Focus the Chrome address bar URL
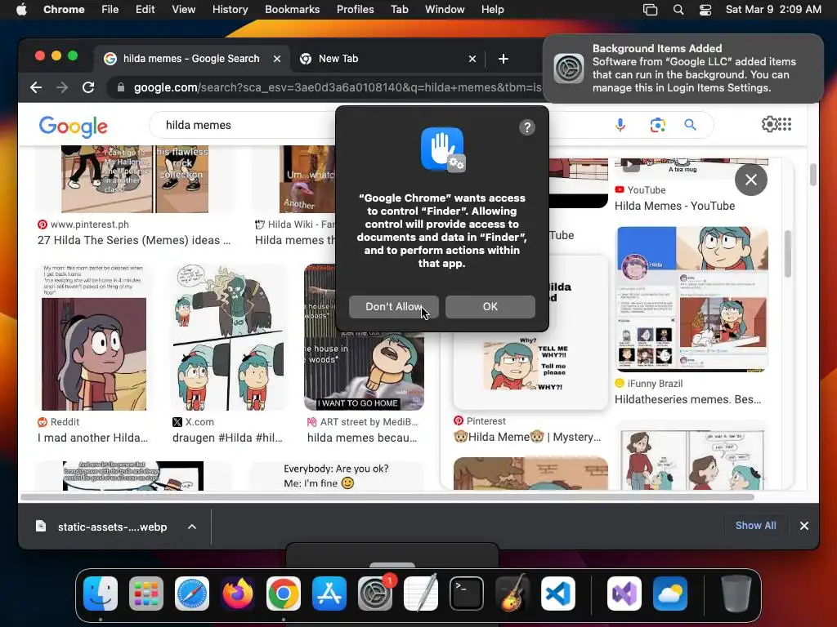 338,87
